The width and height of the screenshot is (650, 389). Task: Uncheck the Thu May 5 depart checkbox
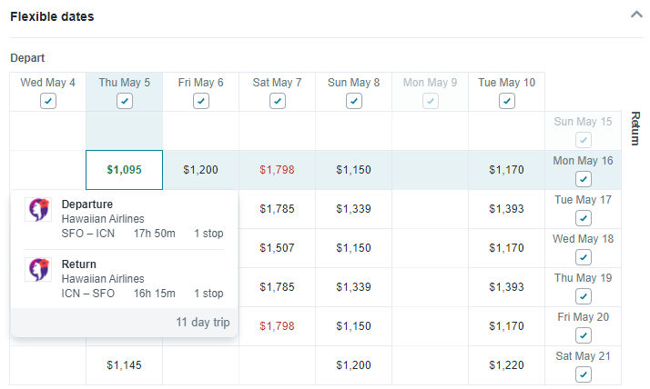click(125, 101)
